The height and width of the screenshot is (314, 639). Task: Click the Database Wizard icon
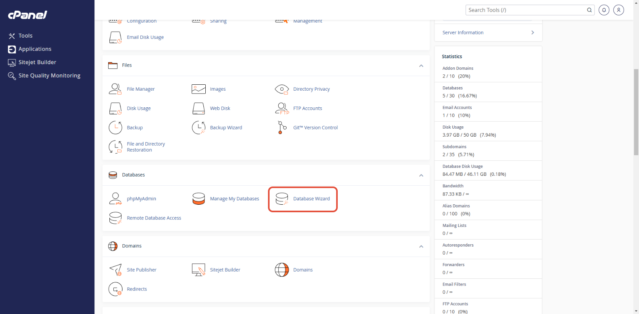coord(282,199)
